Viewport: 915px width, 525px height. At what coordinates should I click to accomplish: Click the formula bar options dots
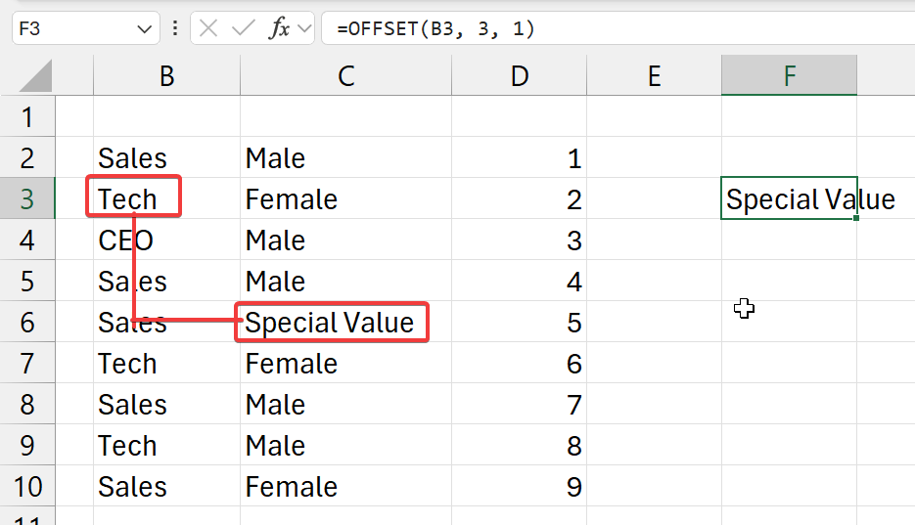[175, 28]
